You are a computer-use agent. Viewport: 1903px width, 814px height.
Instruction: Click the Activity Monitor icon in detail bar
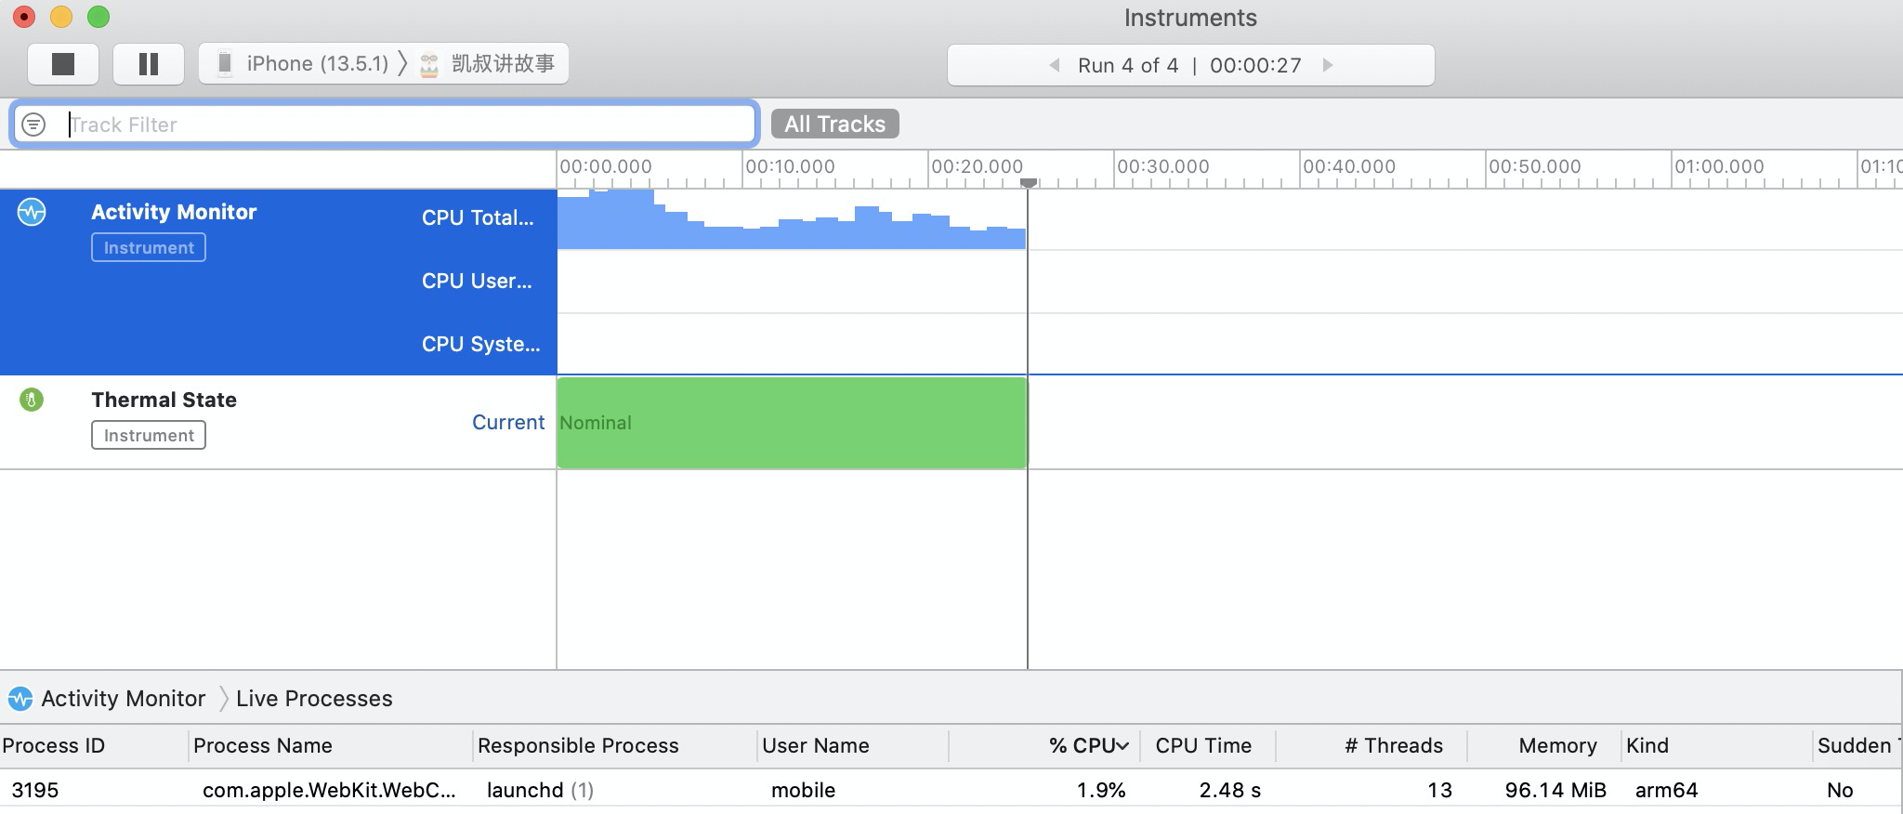coord(20,699)
